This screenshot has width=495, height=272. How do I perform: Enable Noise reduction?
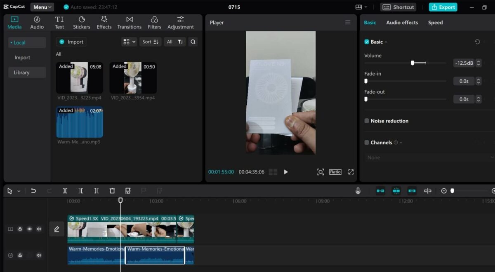pyautogui.click(x=366, y=121)
